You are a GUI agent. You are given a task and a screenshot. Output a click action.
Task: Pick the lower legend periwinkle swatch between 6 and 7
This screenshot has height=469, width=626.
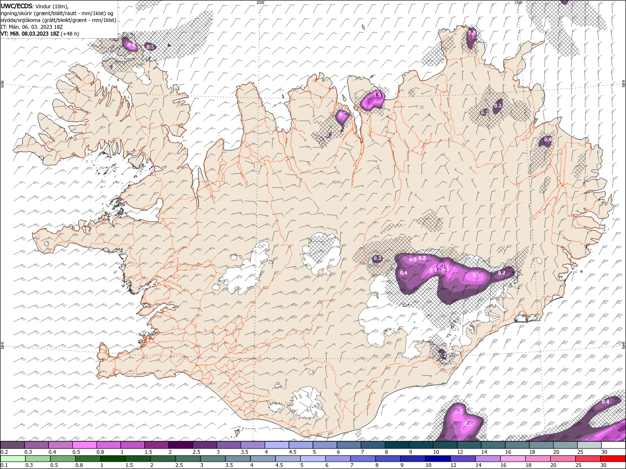(337, 459)
